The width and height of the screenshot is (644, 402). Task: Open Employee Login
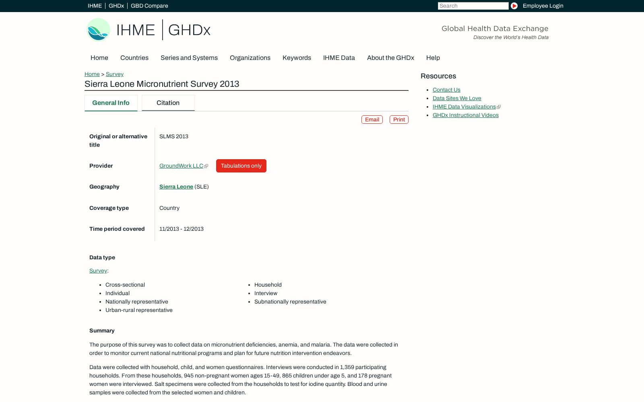pyautogui.click(x=543, y=6)
